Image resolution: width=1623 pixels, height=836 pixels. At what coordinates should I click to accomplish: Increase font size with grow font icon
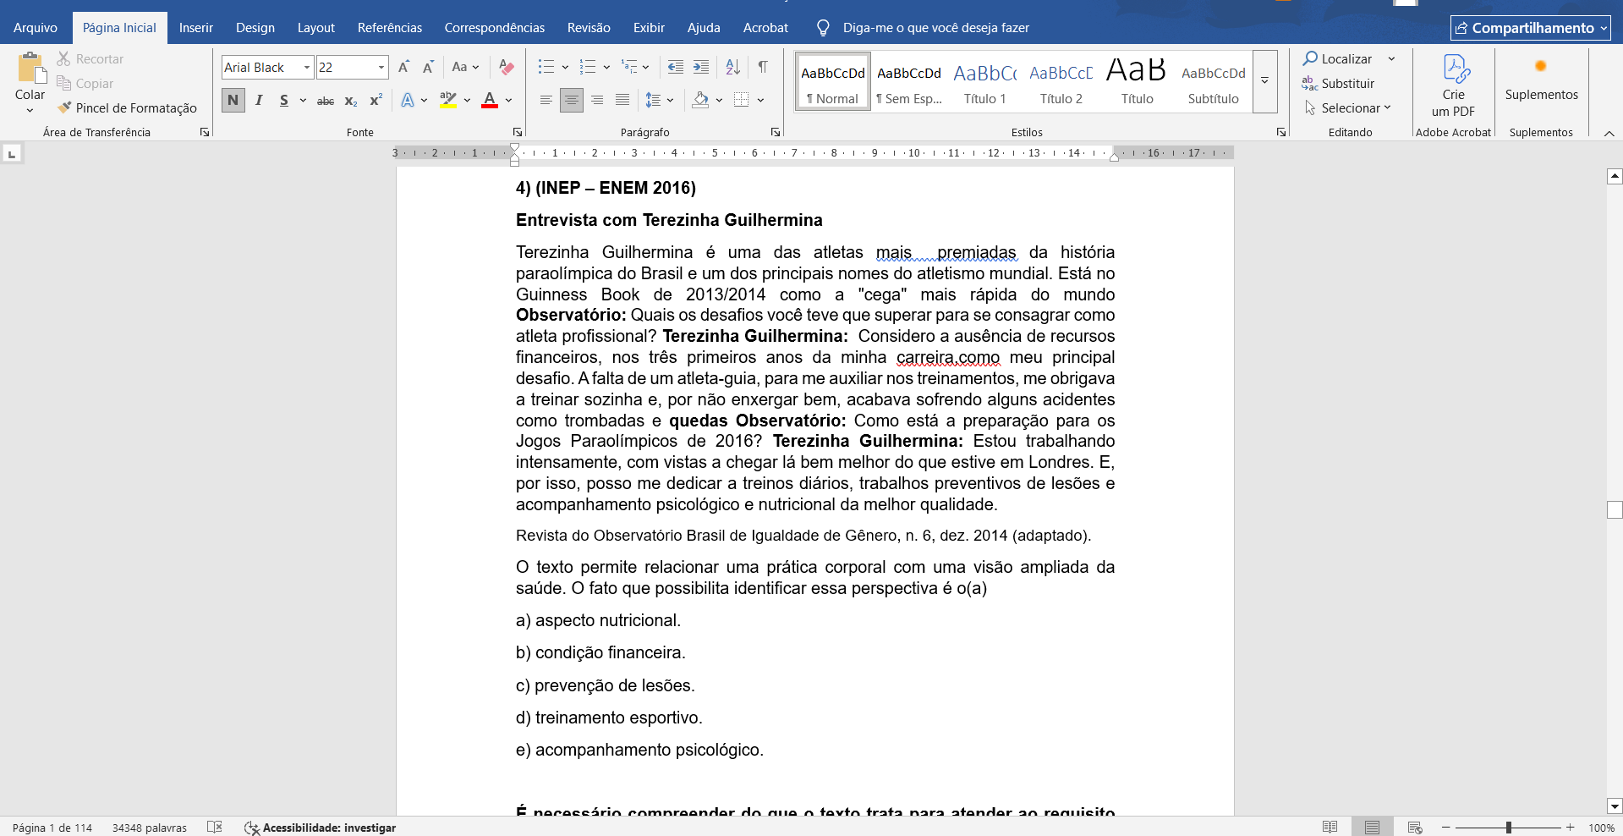(x=403, y=67)
